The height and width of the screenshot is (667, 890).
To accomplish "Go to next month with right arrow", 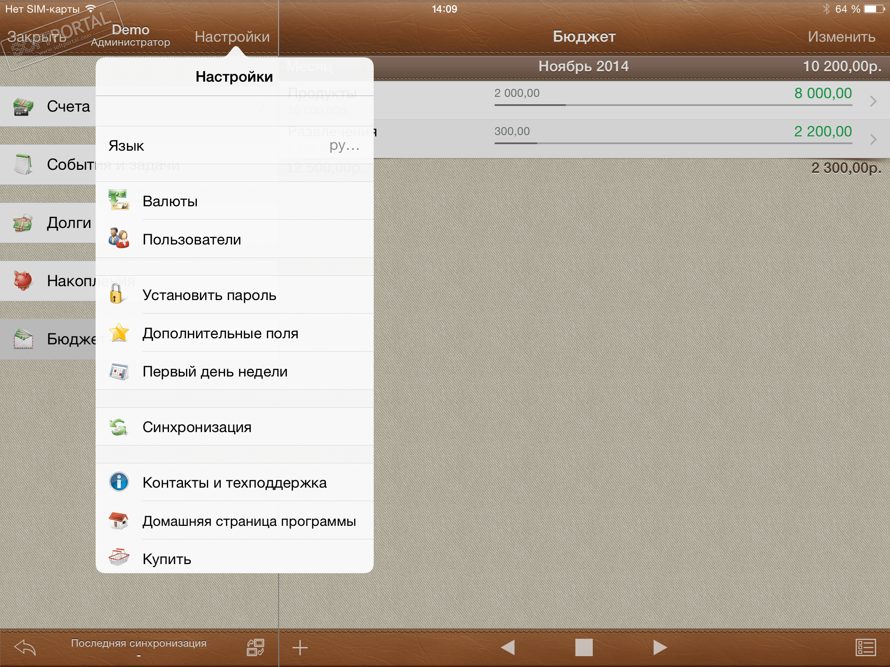I will [x=660, y=647].
